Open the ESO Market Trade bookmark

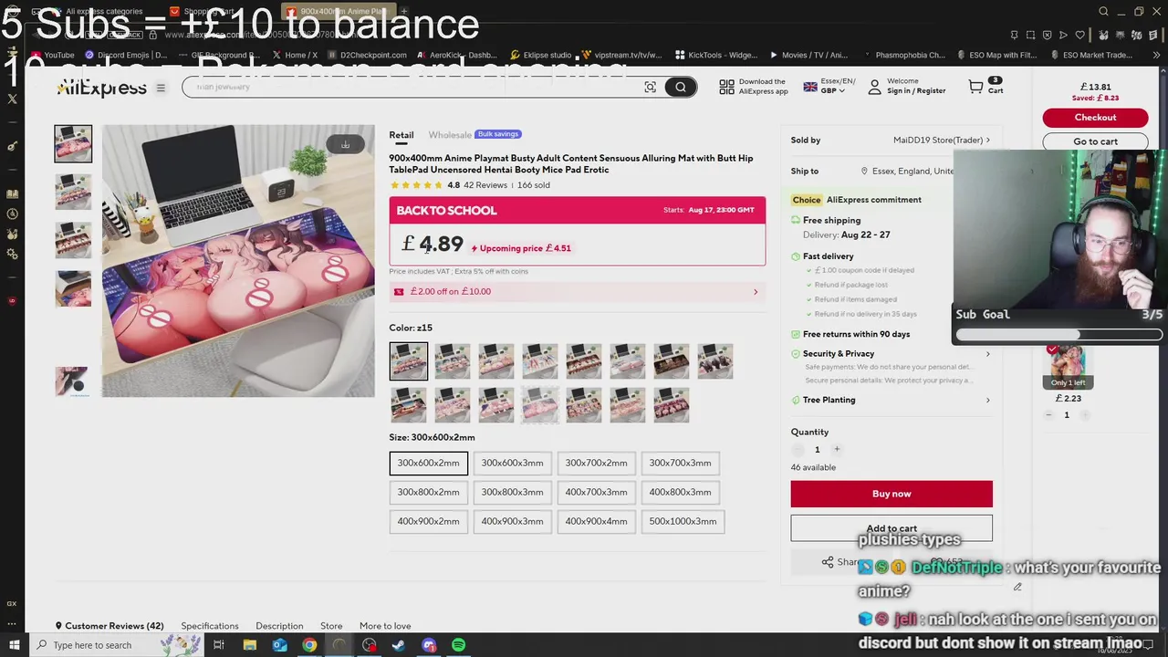[1090, 55]
